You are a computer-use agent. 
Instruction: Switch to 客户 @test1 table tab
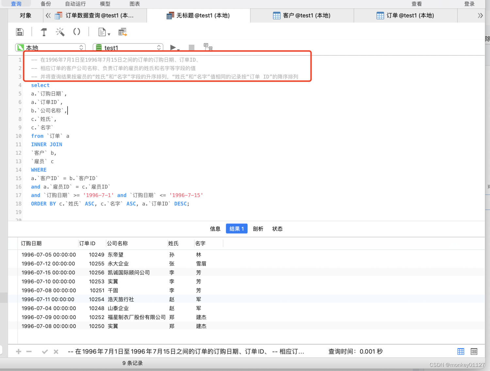point(302,15)
